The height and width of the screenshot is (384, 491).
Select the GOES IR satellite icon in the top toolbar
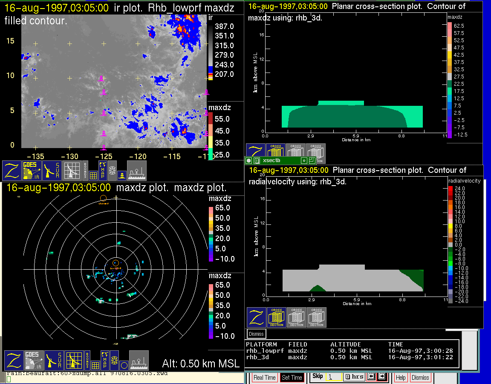pos(32,170)
